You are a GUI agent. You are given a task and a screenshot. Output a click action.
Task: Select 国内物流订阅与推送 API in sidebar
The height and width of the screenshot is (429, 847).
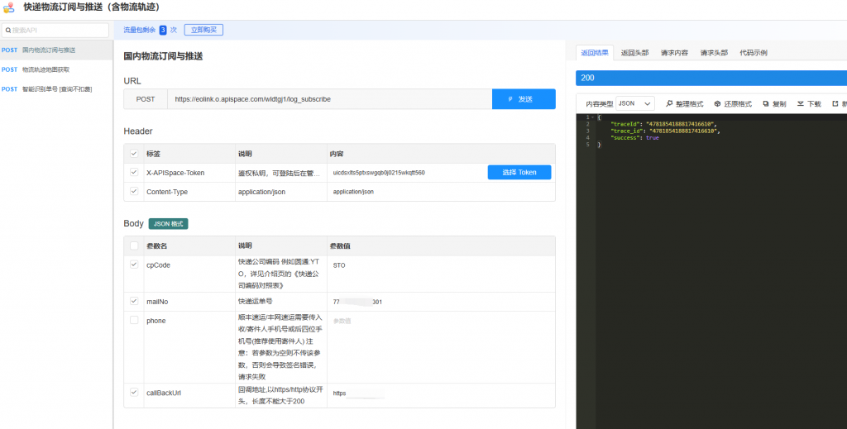pos(56,50)
